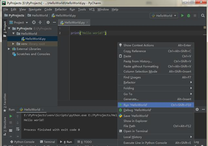Click HelloWorld folder in breadcrumb bar
The image size is (208, 146).
38,15
